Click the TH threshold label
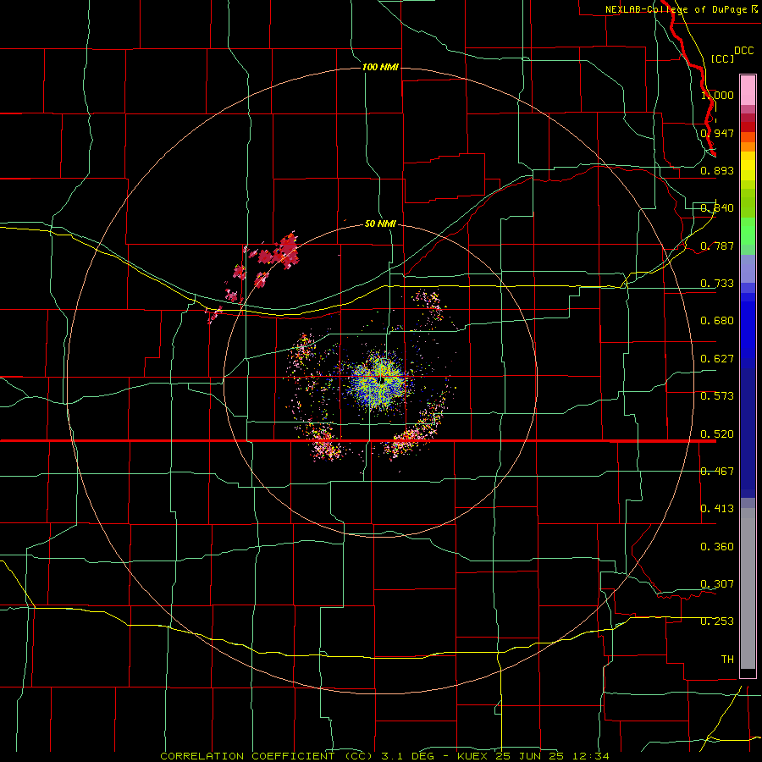Image resolution: width=762 pixels, height=762 pixels. [727, 660]
